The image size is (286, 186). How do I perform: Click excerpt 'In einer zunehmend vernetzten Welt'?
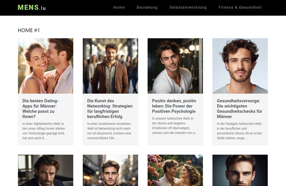click(109, 131)
